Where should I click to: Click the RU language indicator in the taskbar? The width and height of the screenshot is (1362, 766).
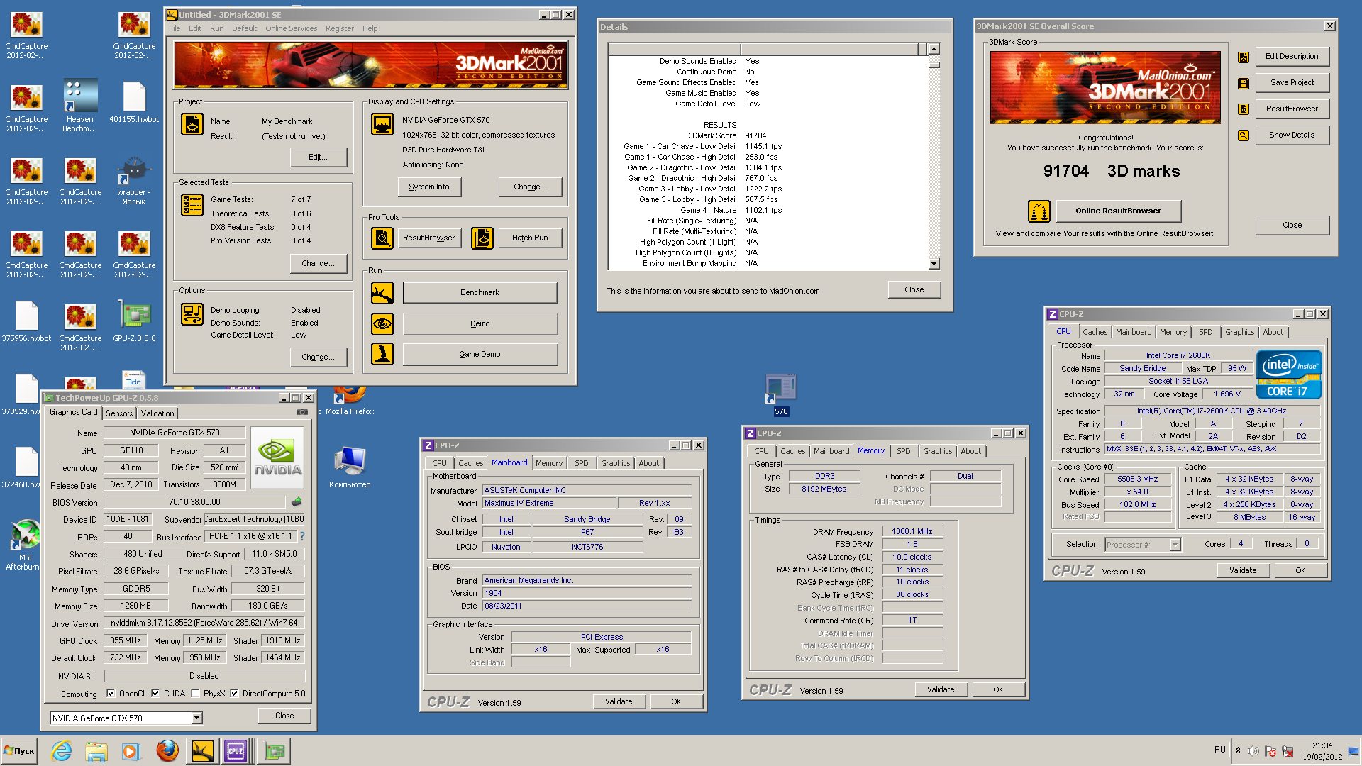click(1219, 749)
